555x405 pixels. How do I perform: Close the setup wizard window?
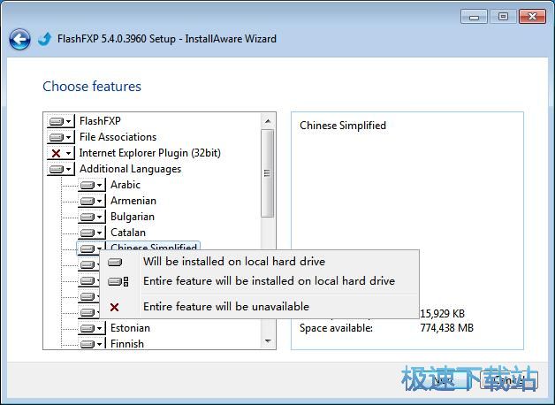click(x=532, y=17)
